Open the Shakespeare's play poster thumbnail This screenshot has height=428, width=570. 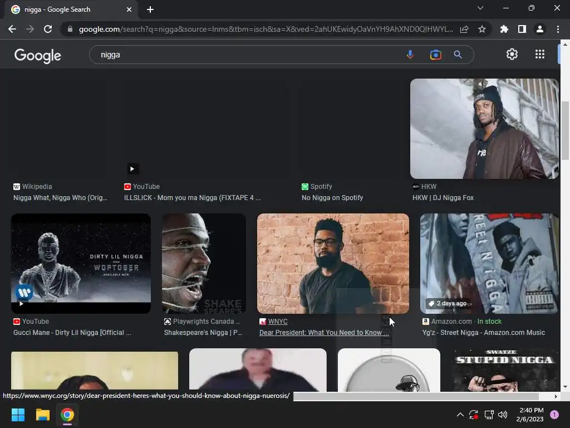click(x=204, y=264)
